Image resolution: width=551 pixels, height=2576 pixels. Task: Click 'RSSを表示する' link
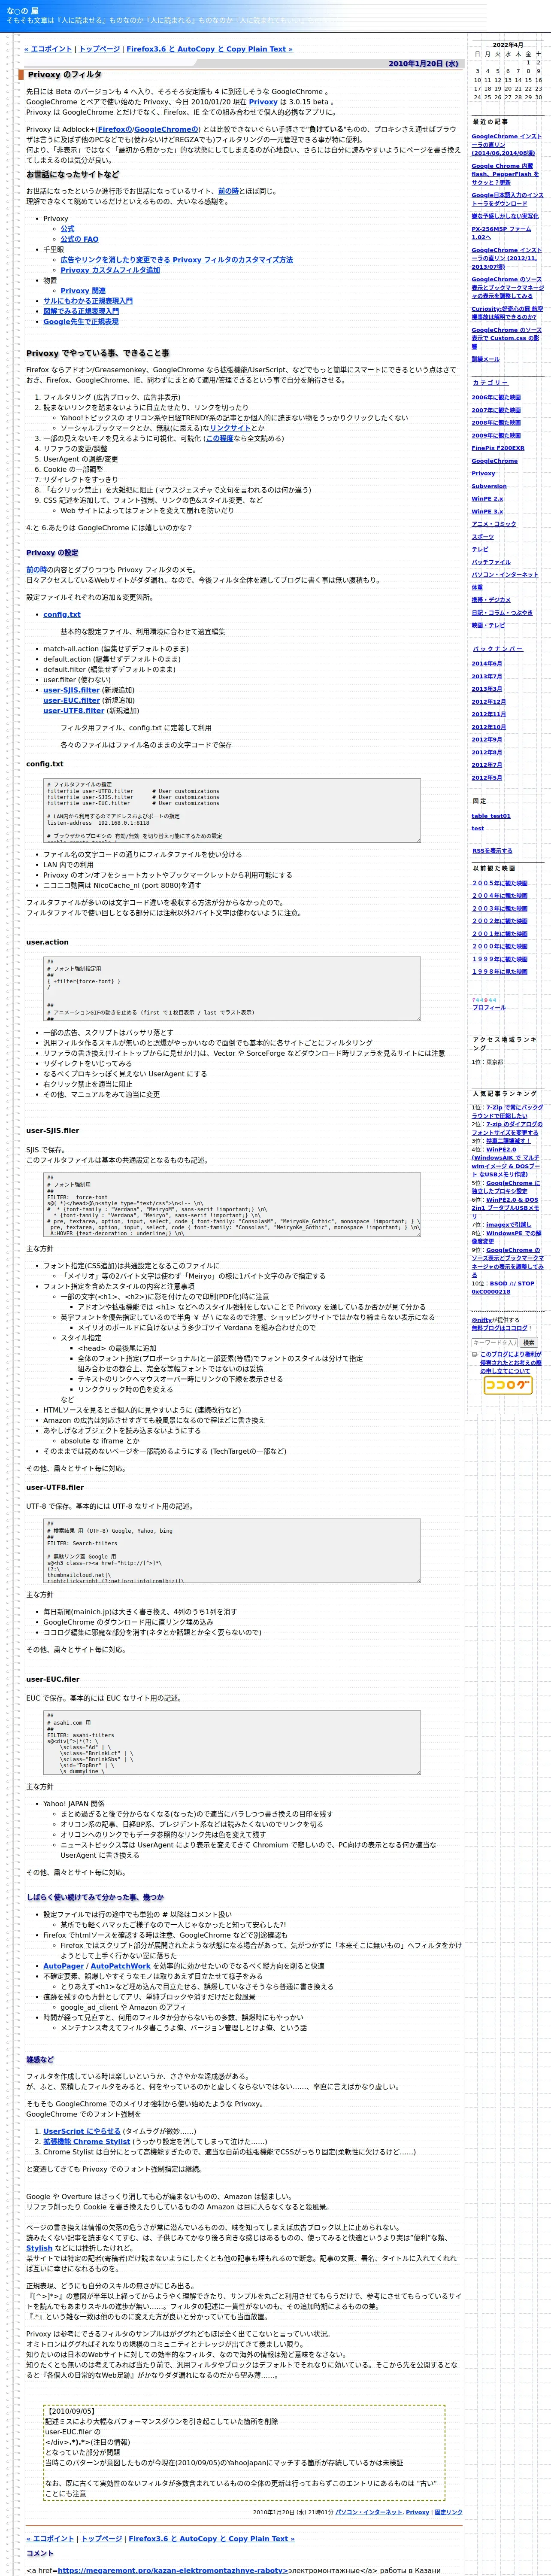click(x=492, y=851)
